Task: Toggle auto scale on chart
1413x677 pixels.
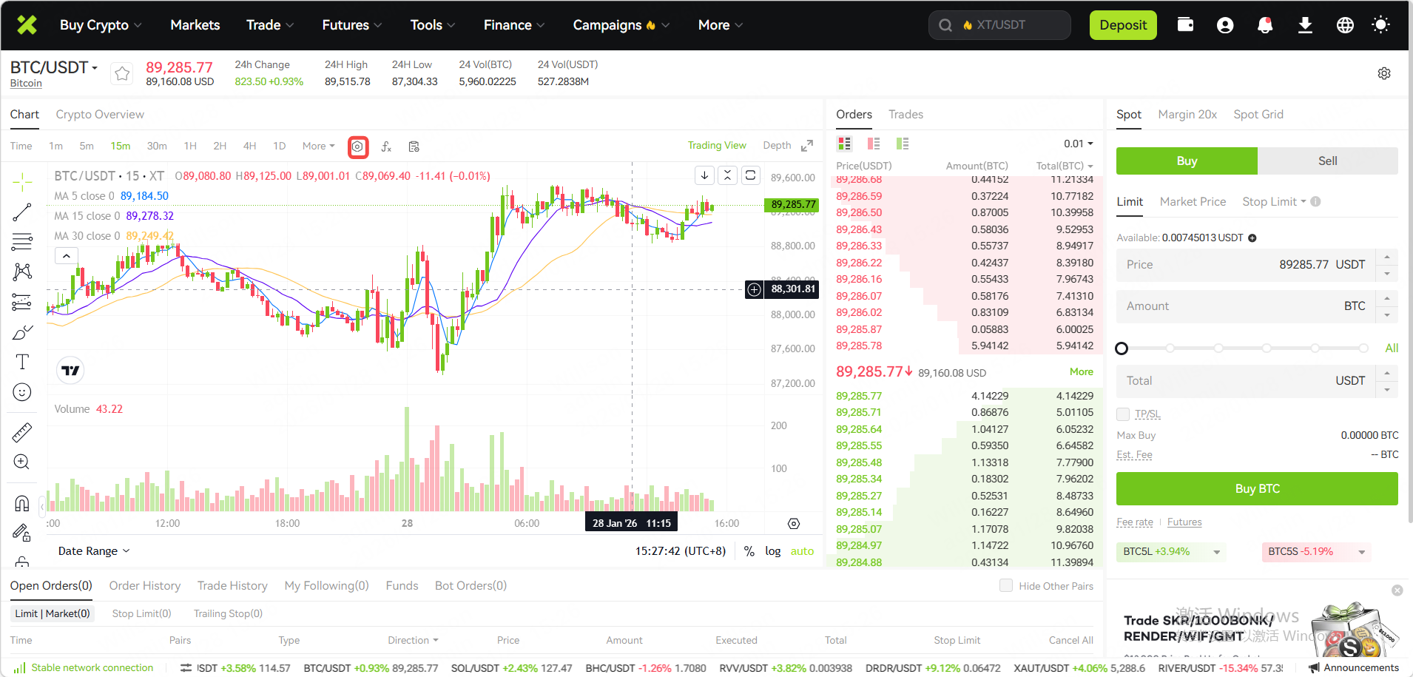Action: click(802, 551)
